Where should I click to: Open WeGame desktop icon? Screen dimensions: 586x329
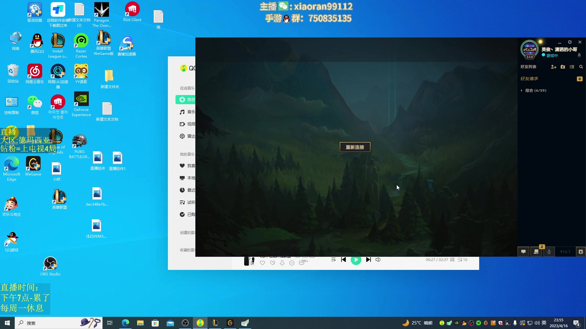coord(33,166)
